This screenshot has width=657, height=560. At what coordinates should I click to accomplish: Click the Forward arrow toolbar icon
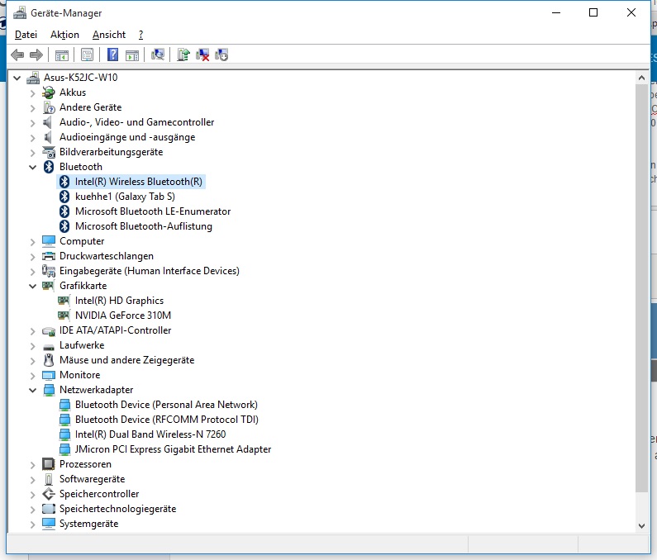[x=36, y=55]
